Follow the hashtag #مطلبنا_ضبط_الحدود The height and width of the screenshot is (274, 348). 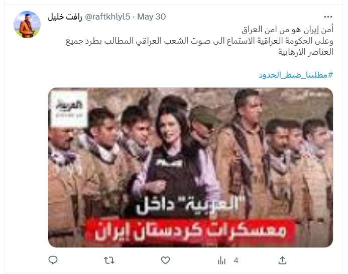coord(296,75)
